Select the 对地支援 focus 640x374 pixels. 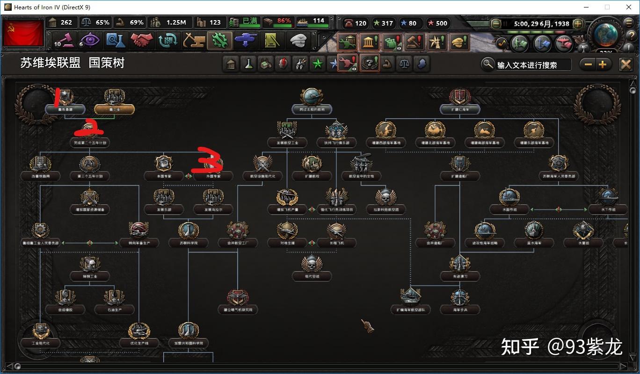click(287, 236)
